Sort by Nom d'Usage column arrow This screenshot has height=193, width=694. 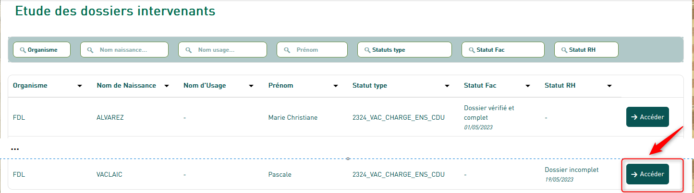point(251,86)
